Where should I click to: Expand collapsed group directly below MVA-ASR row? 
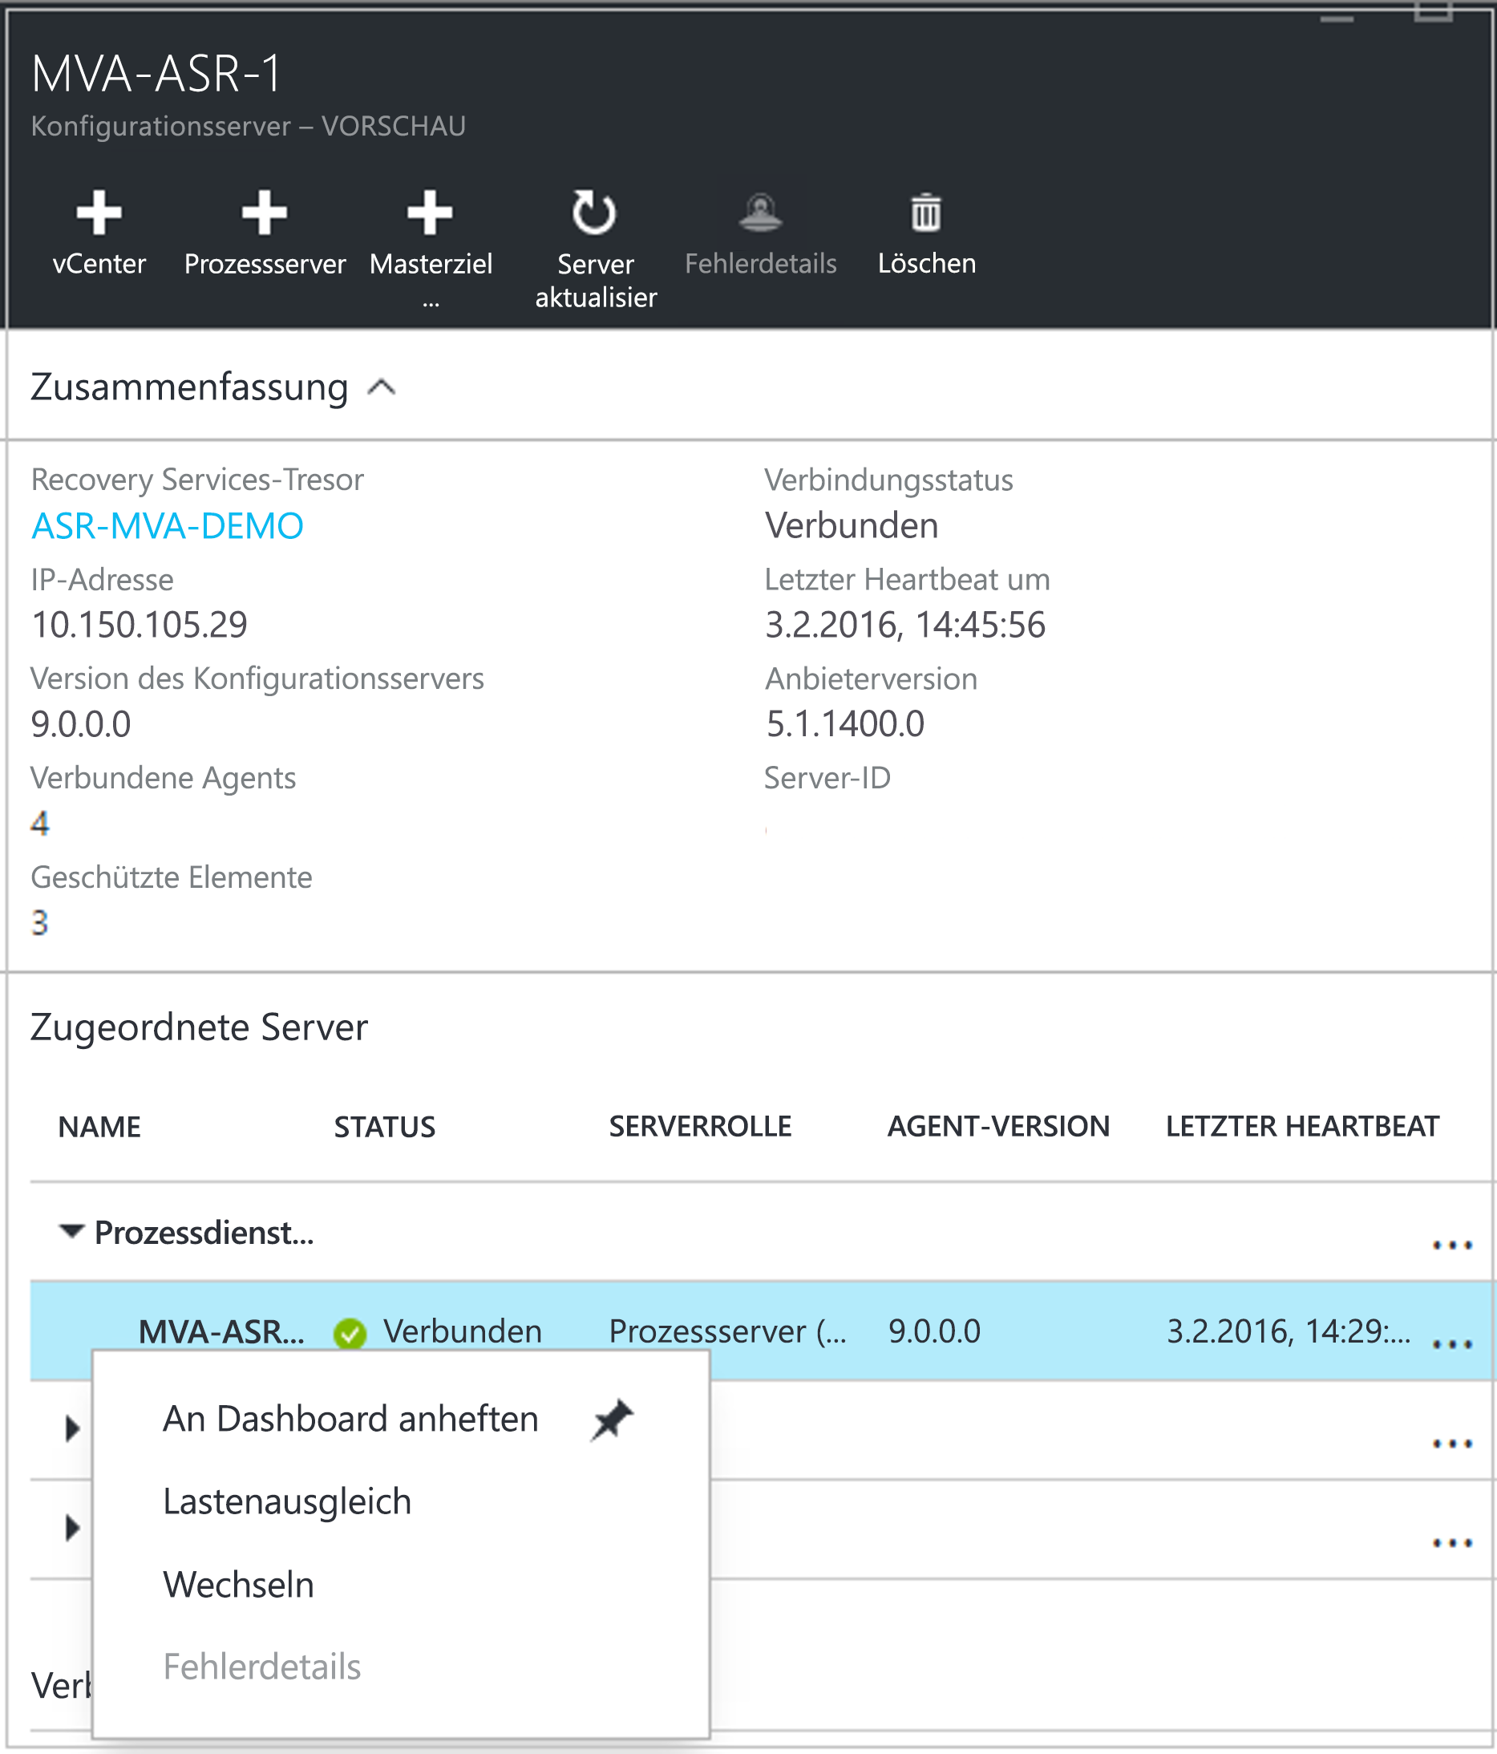(x=72, y=1429)
